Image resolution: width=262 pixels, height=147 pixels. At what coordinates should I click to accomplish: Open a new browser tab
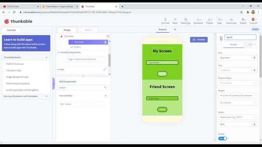(122, 7)
